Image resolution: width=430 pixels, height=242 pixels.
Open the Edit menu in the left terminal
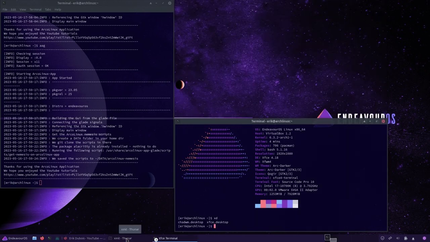(x=13, y=9)
